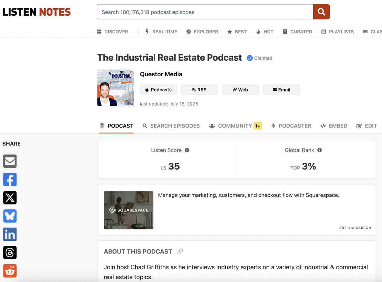Open the Web link button
Viewport: 382px width, 282px height.
[240, 90]
